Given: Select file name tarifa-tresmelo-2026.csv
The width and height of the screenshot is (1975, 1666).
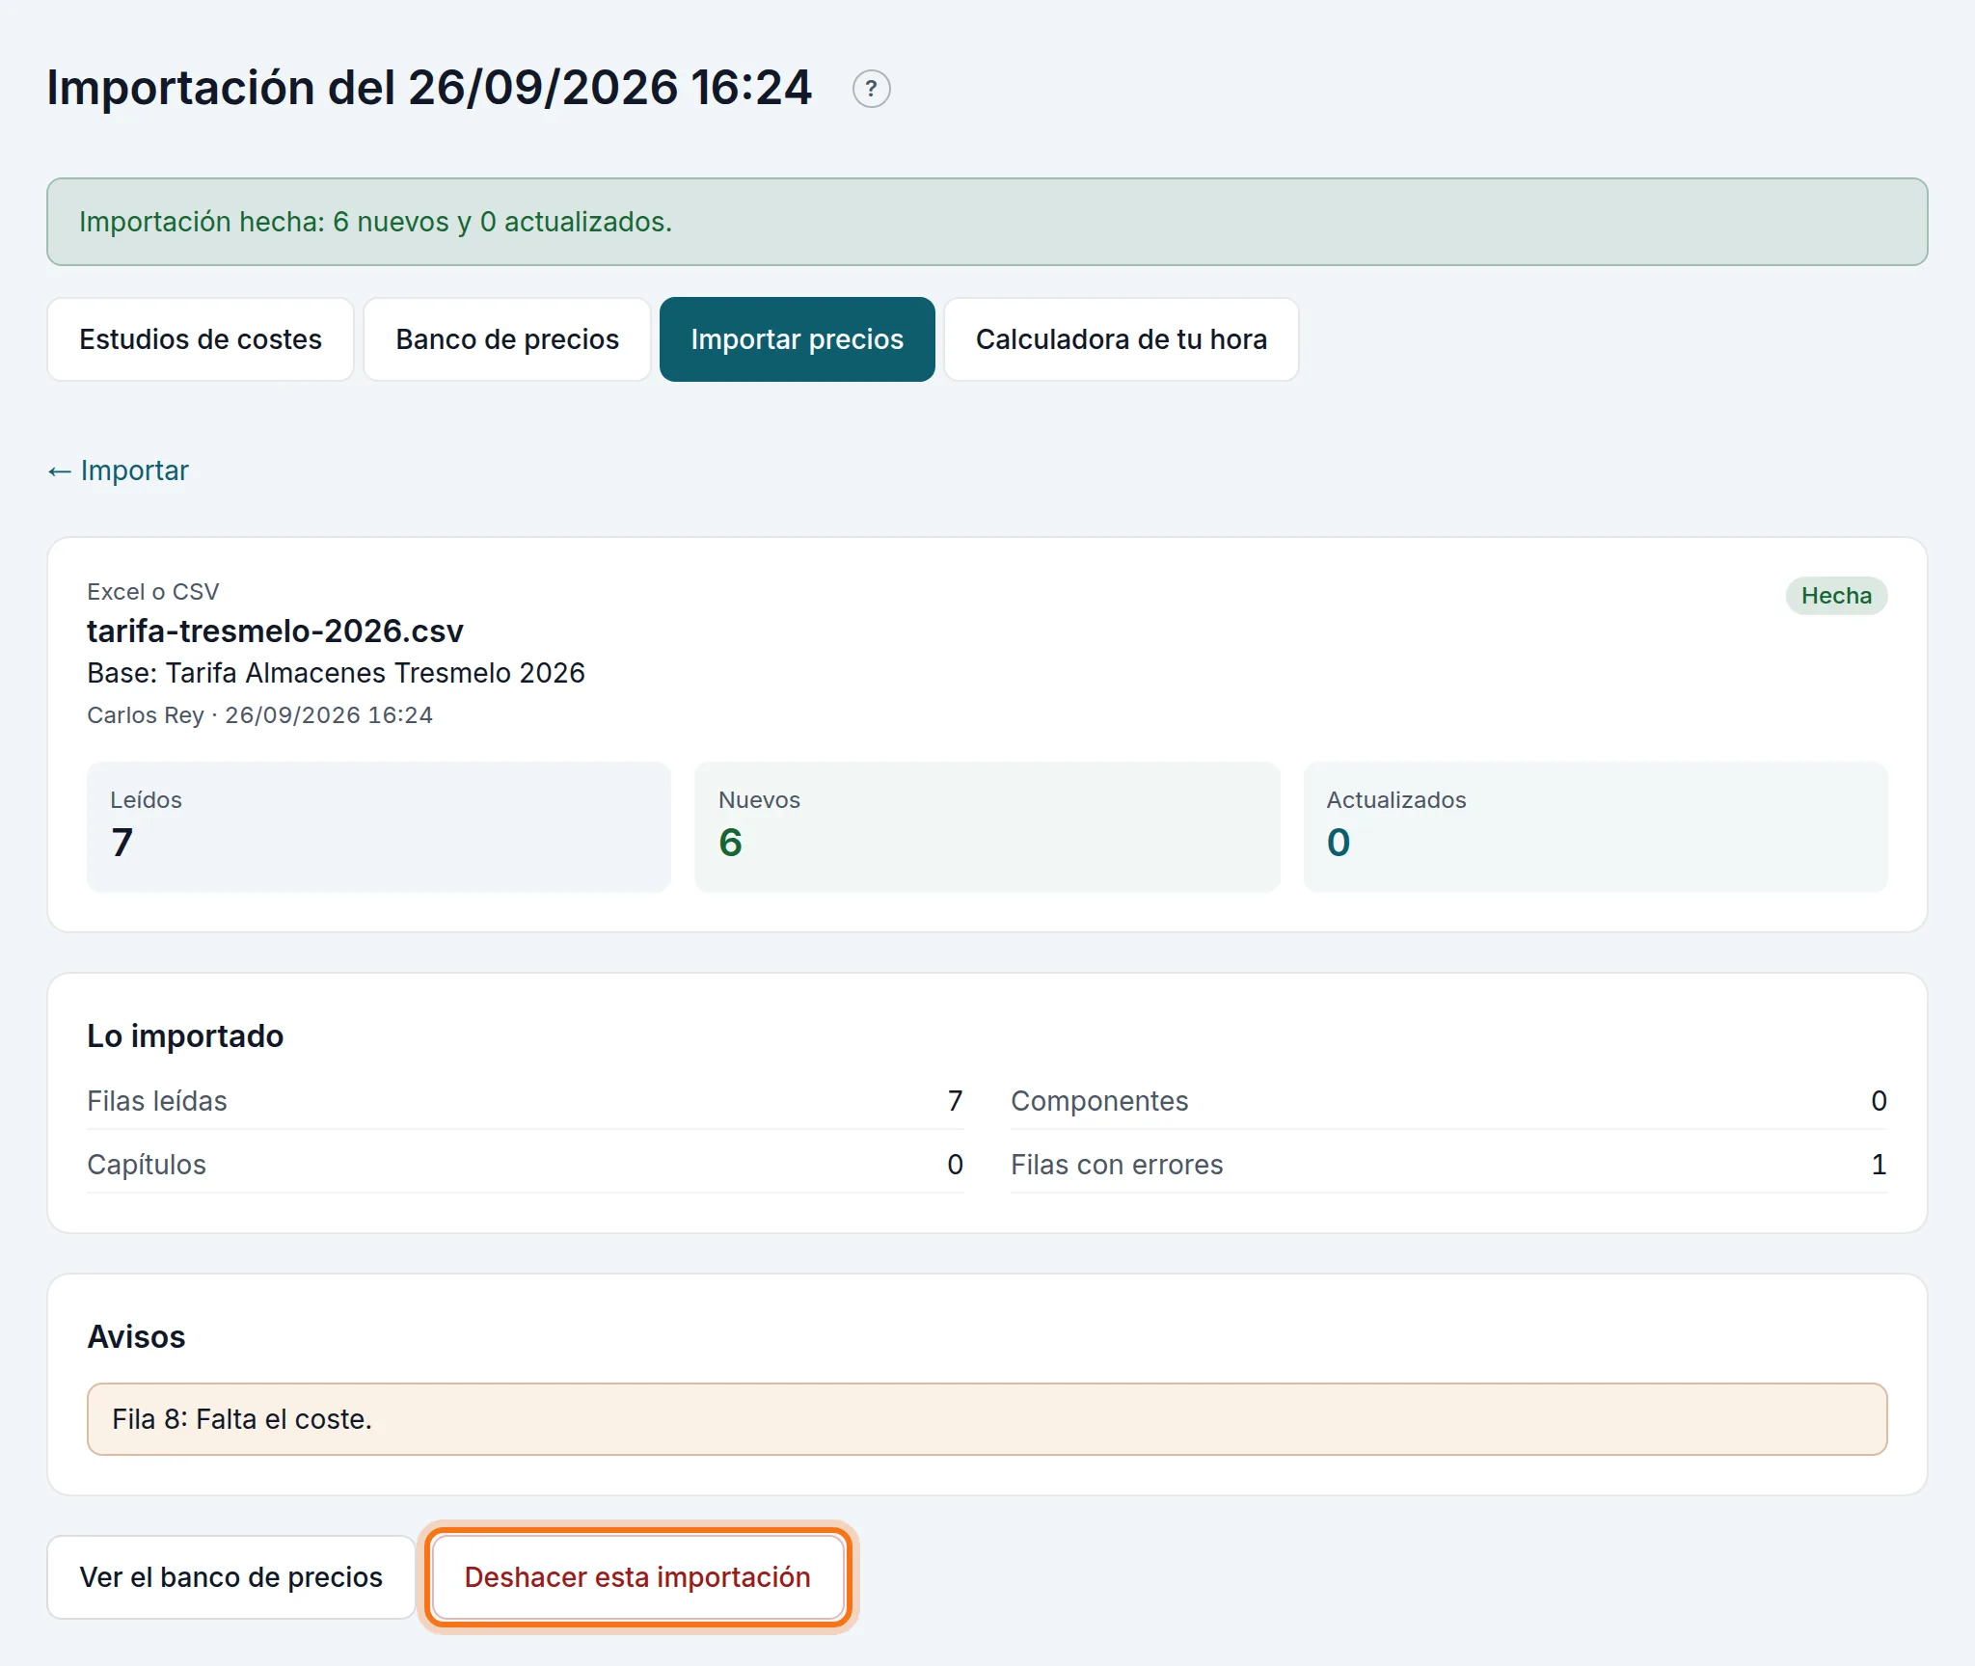Looking at the screenshot, I should tap(275, 631).
